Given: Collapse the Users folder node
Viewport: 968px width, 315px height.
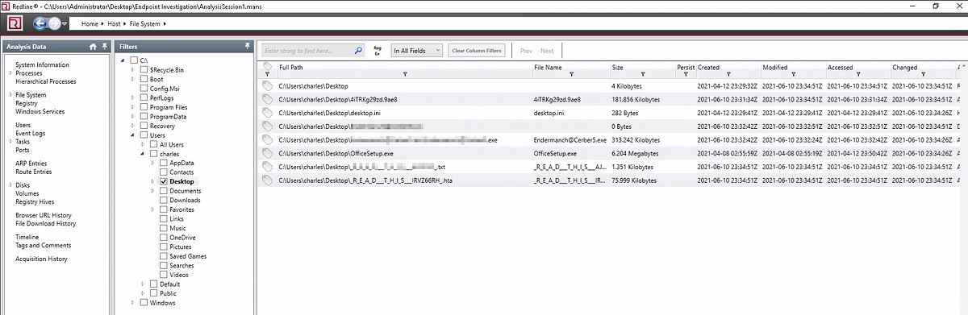Looking at the screenshot, I should click(x=133, y=135).
